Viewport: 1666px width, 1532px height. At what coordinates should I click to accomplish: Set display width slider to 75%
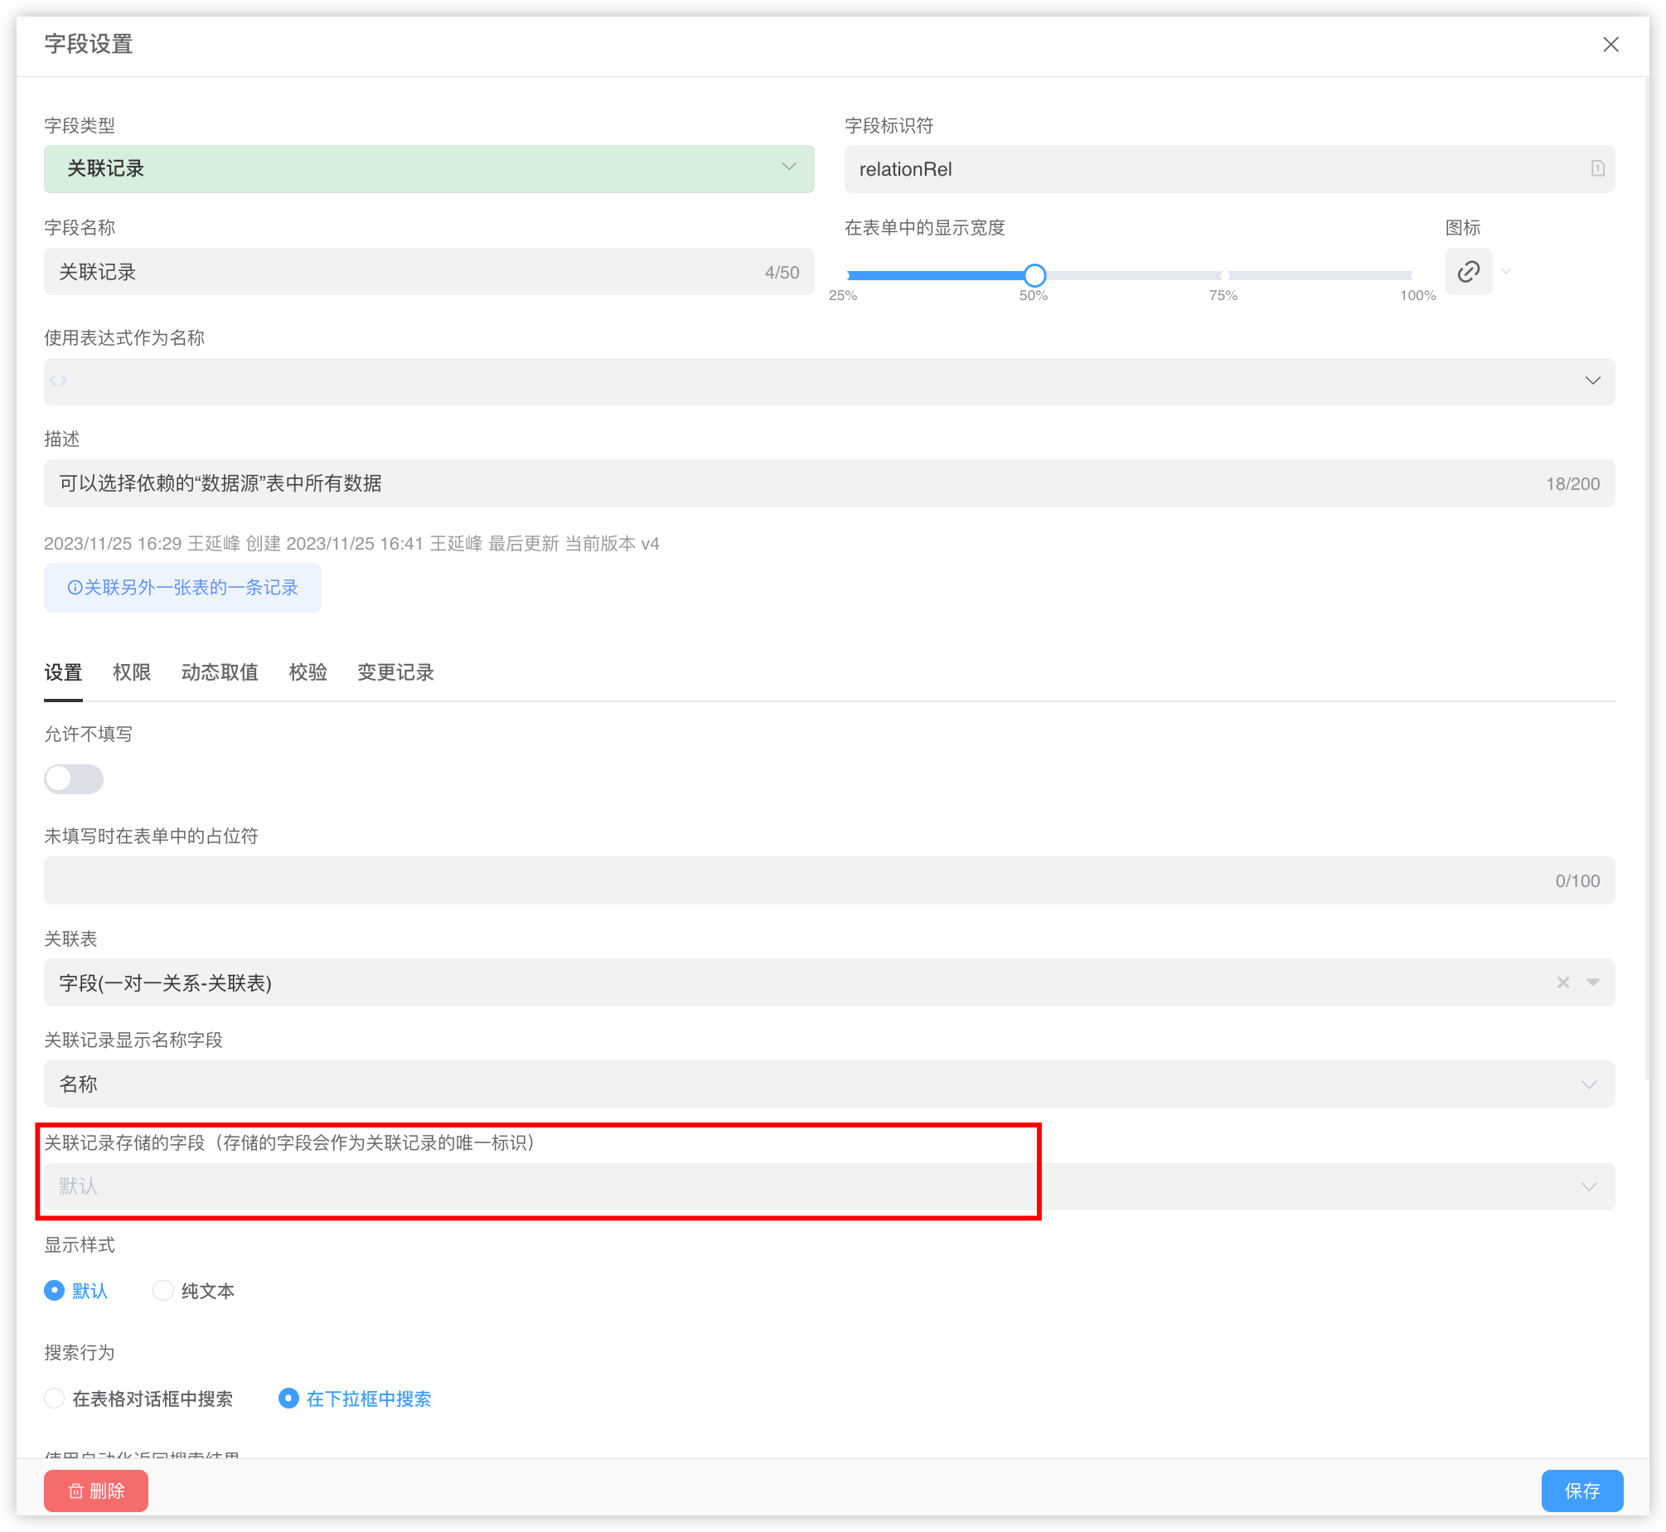coord(1223,275)
